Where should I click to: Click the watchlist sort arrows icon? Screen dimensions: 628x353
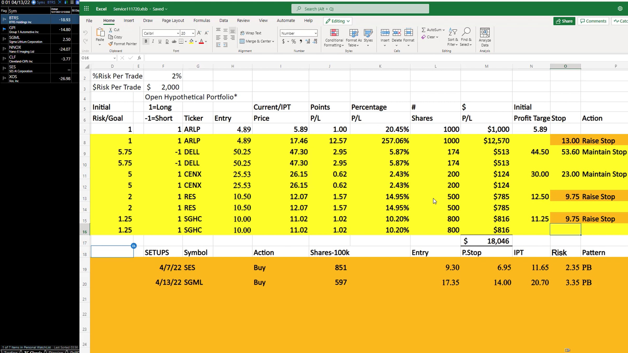pos(66,2)
